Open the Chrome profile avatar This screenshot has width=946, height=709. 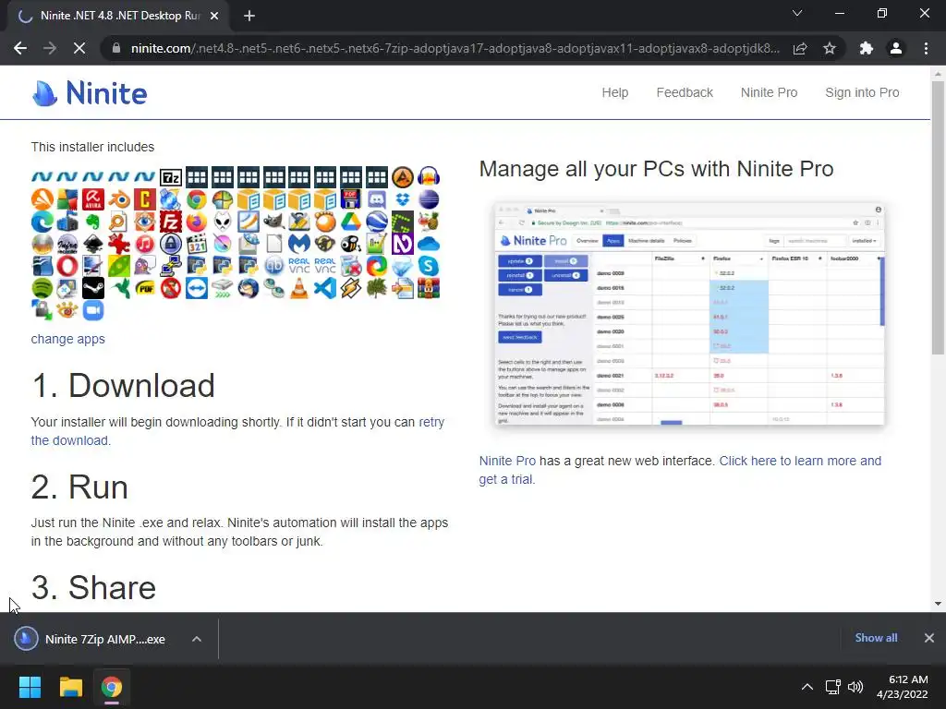tap(896, 48)
